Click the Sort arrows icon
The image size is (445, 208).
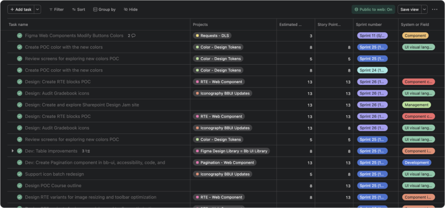click(x=74, y=10)
